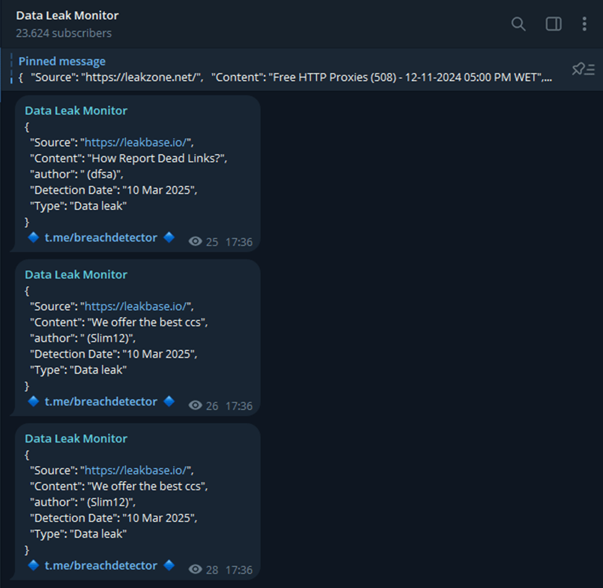Show the pinned messages list icon
Image resolution: width=603 pixels, height=588 pixels.
coord(583,69)
